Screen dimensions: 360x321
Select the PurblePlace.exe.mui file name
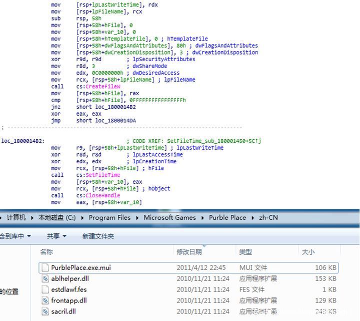click(x=81, y=267)
